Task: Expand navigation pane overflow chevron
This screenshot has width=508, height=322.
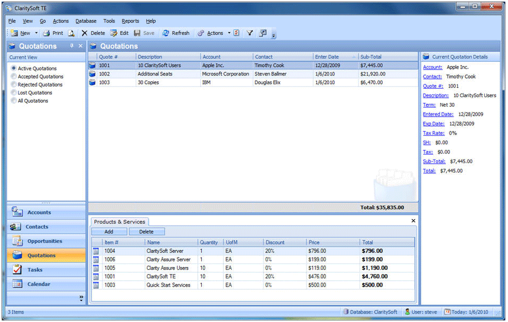Action: point(81,298)
